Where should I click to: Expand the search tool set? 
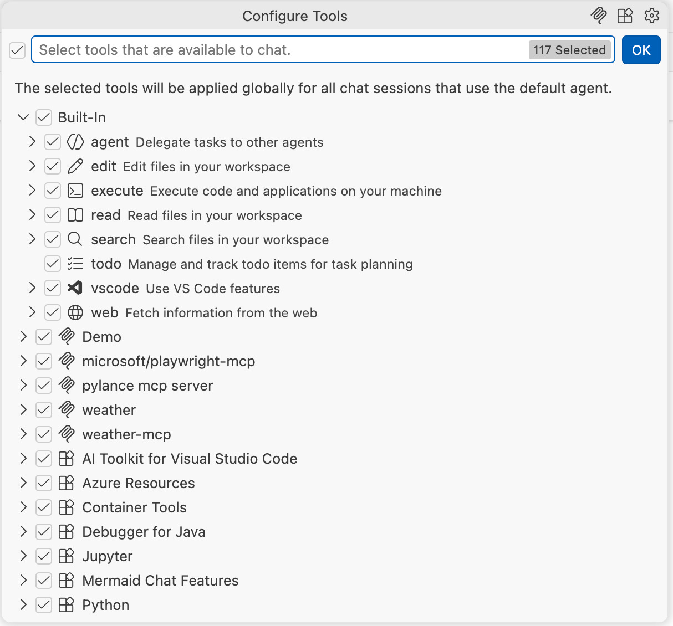pyautogui.click(x=32, y=239)
